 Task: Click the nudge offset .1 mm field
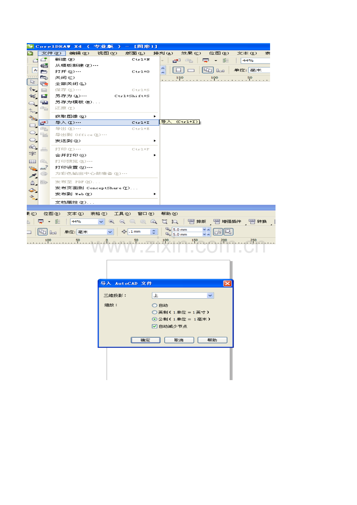139,232
